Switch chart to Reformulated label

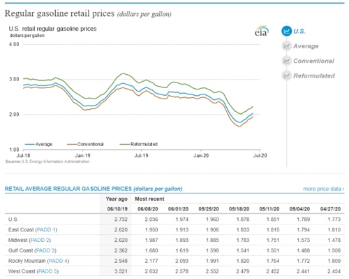click(314, 76)
